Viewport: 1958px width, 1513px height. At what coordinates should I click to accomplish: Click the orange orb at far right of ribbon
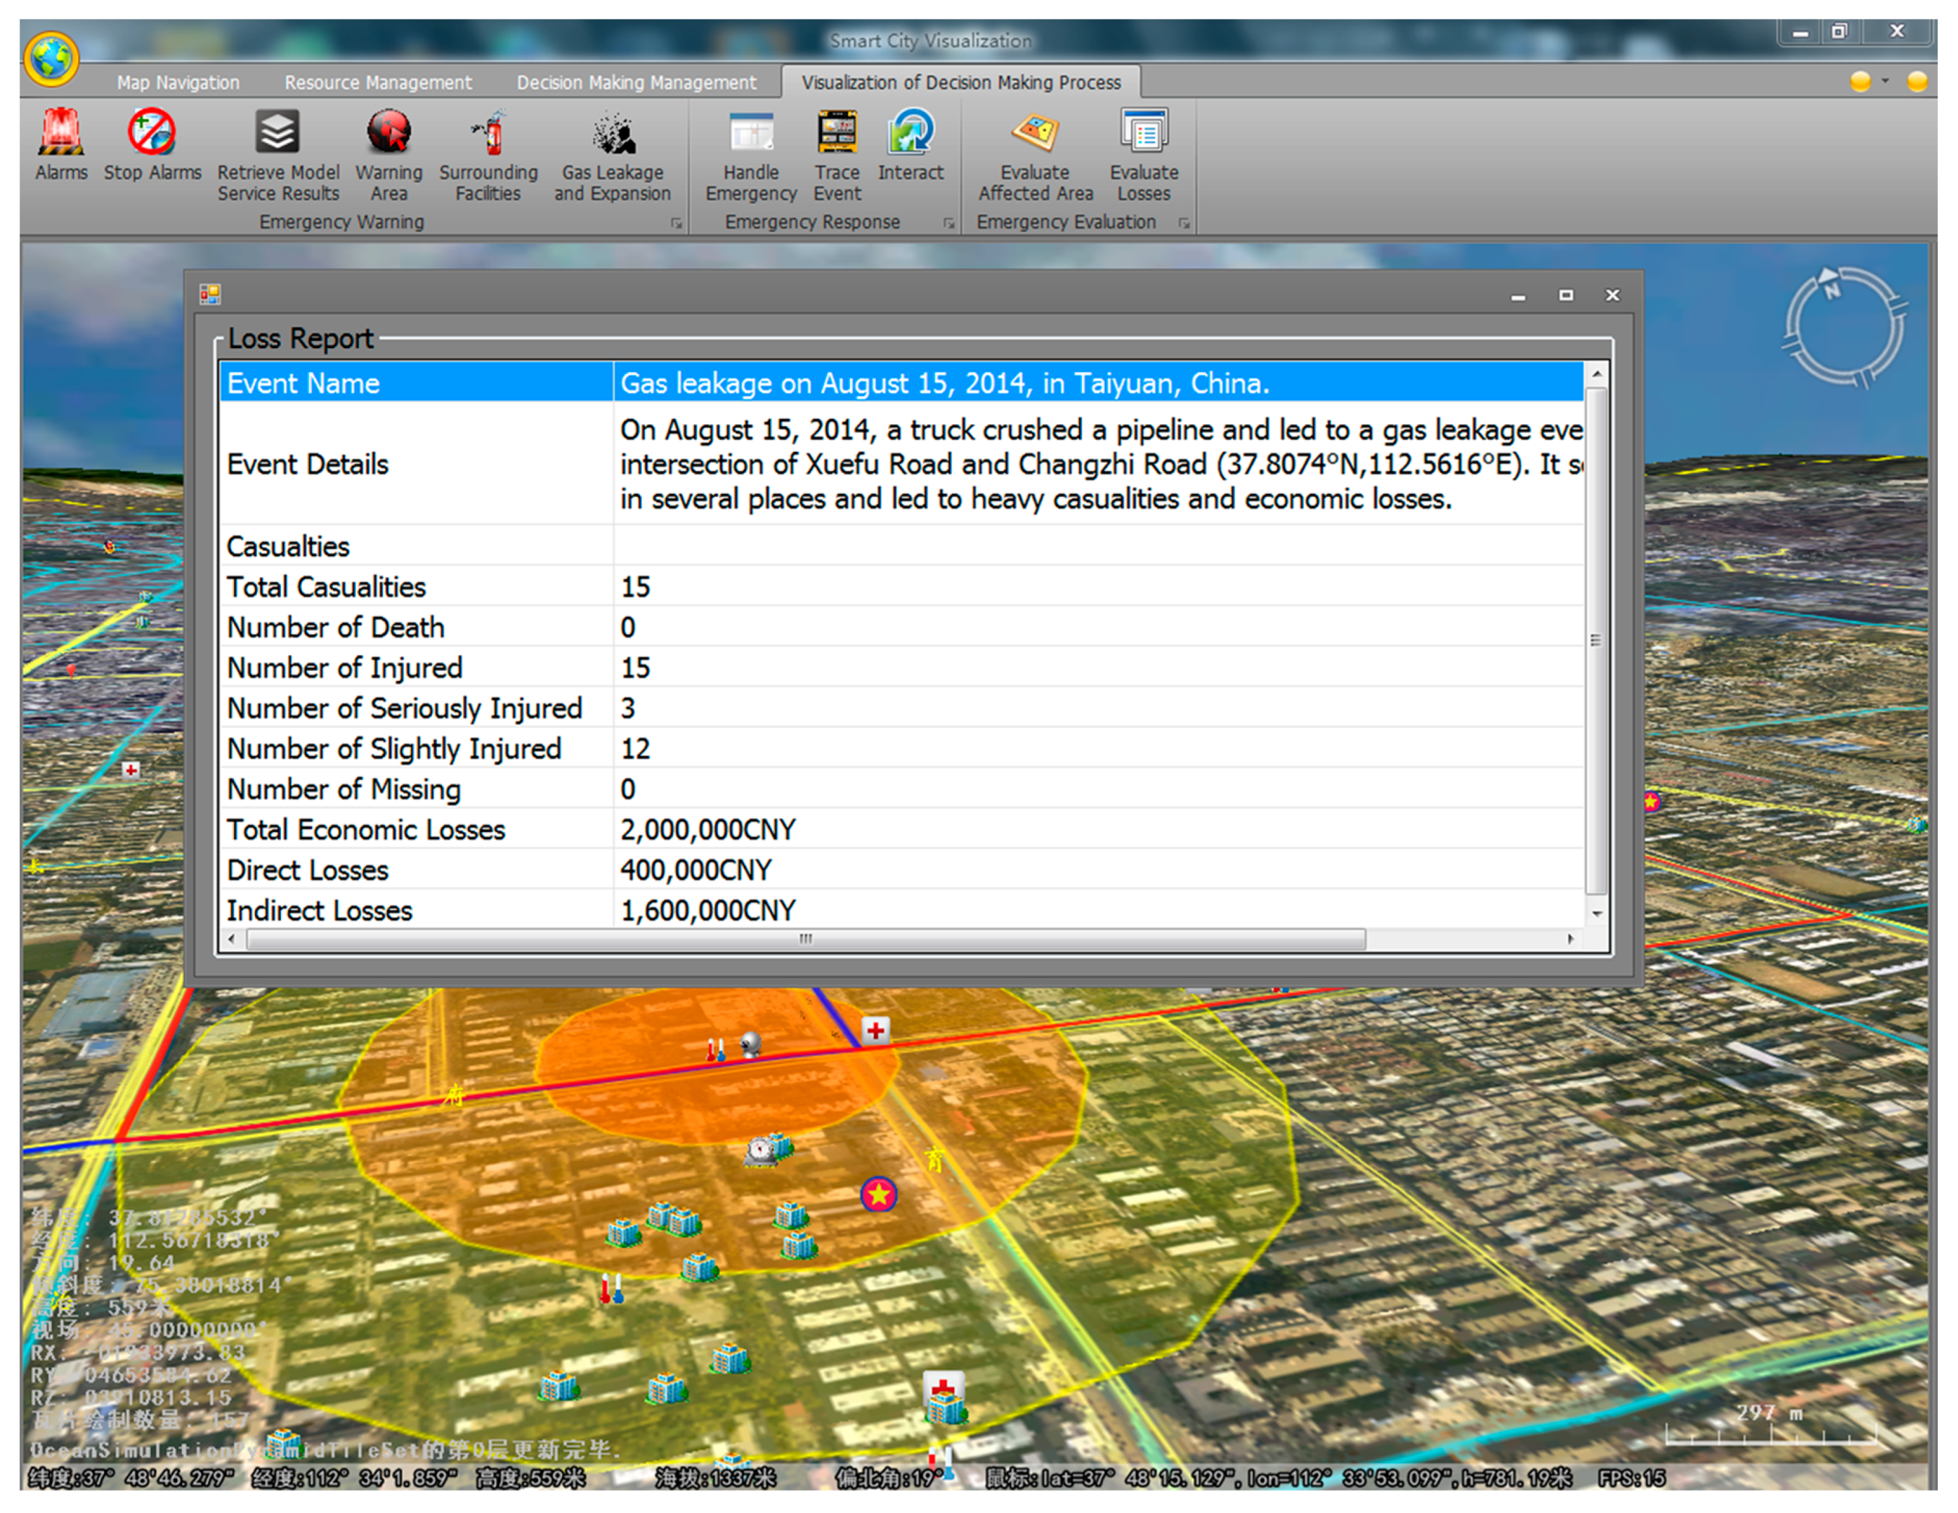(1918, 81)
